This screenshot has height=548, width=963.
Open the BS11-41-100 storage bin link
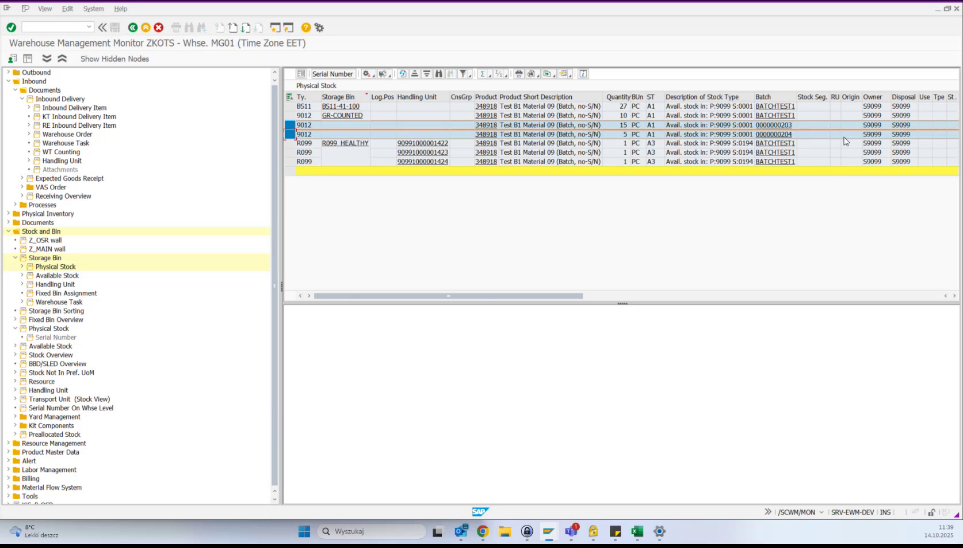[341, 106]
